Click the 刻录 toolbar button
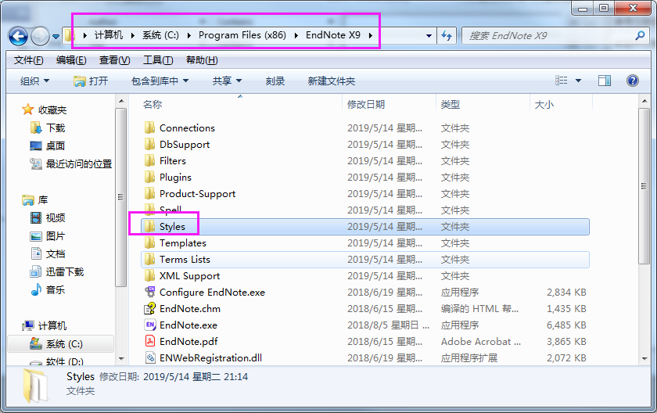The width and height of the screenshot is (657, 413). pos(275,81)
